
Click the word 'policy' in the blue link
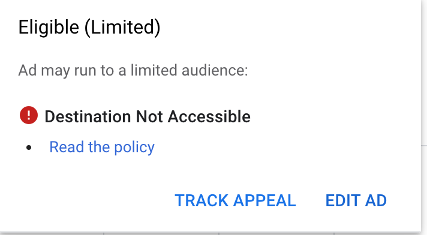(x=134, y=148)
